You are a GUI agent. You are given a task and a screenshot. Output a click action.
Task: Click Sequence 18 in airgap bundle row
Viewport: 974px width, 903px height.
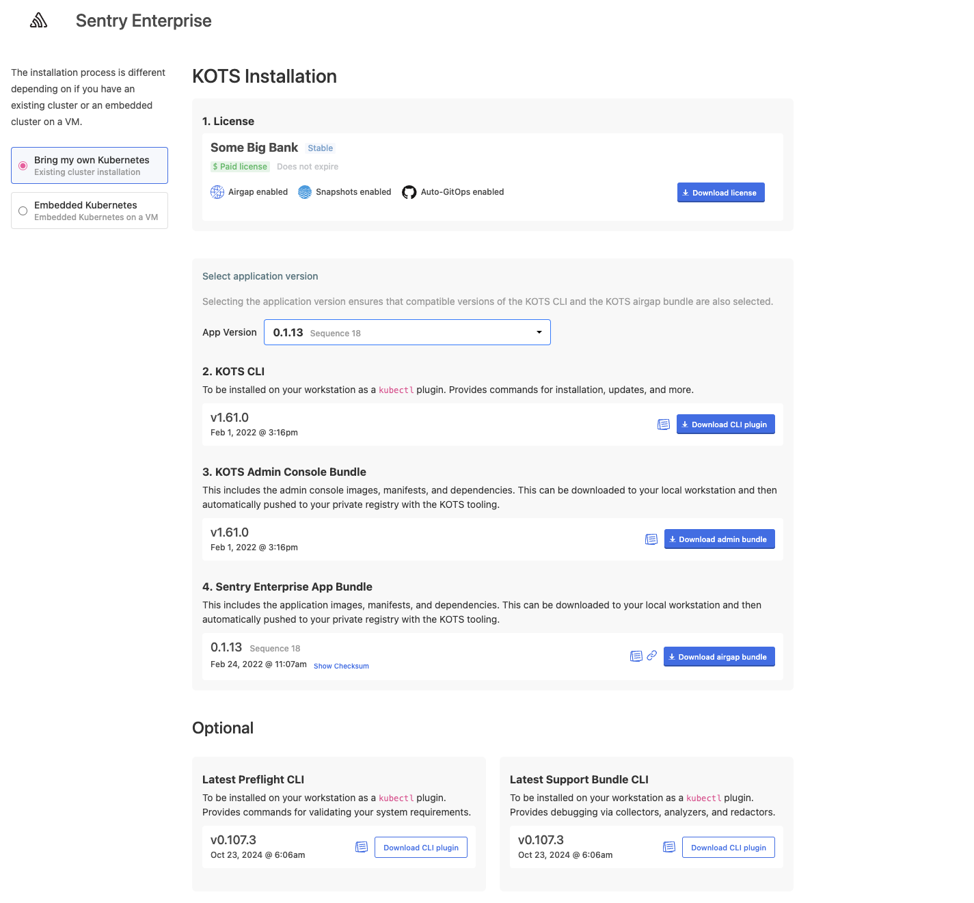pos(275,649)
